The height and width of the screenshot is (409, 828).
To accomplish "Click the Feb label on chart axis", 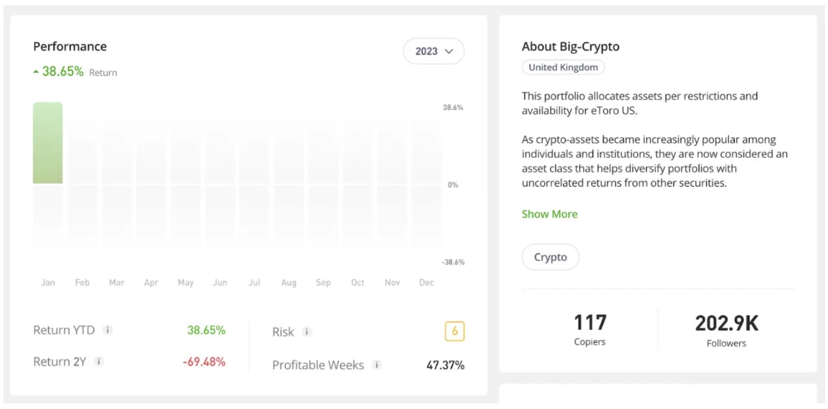I will point(83,283).
